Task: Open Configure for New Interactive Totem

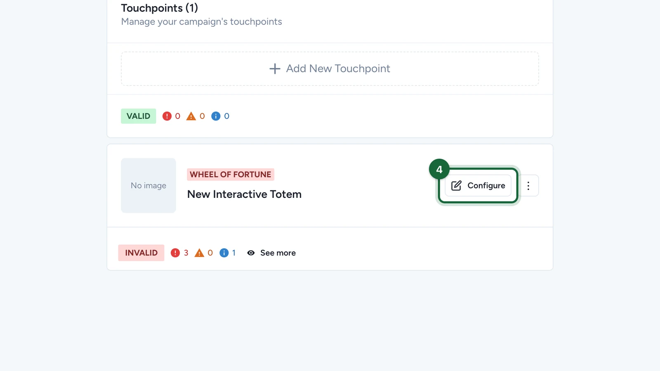Action: coord(478,185)
